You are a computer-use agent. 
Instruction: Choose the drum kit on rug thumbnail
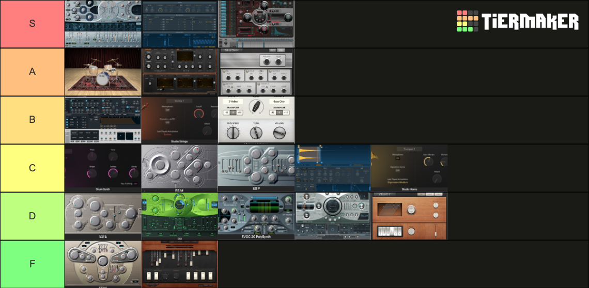103,72
